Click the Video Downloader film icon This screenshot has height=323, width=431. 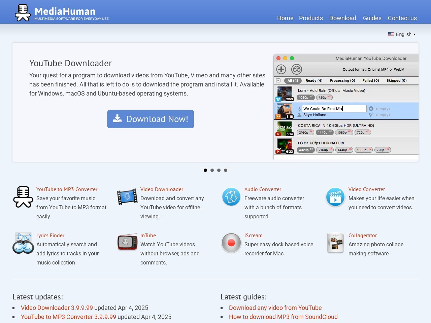pyautogui.click(x=127, y=197)
